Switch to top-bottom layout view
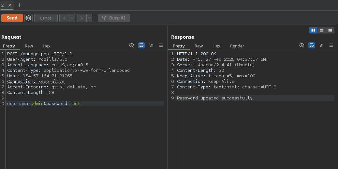Viewport: 338px width, 169px height. click(321, 30)
